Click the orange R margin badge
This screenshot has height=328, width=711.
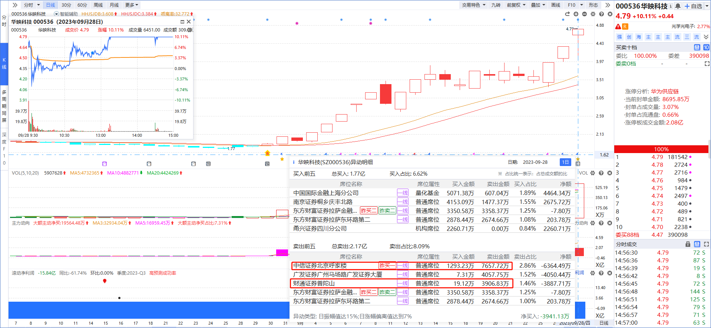(625, 26)
